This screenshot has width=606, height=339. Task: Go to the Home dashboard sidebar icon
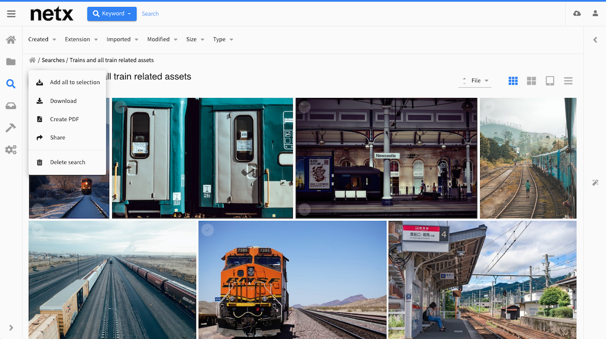click(x=11, y=39)
